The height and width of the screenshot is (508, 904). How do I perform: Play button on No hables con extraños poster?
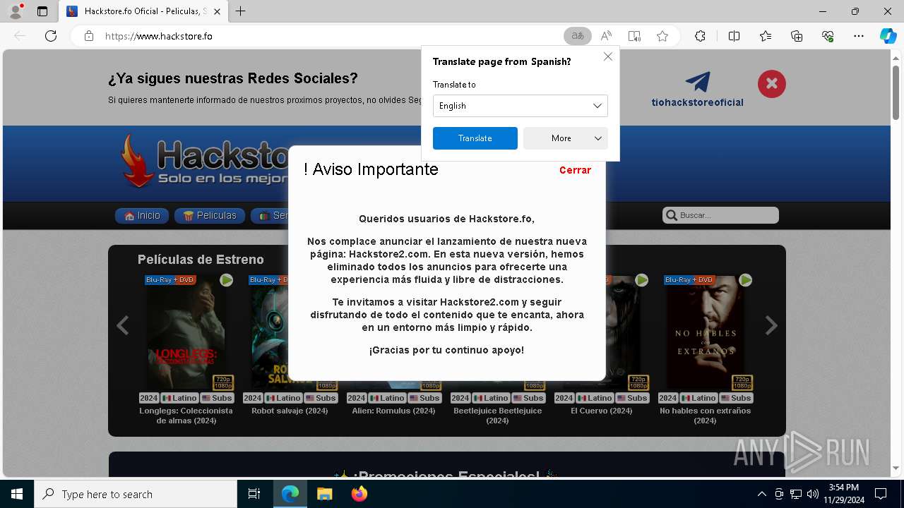click(746, 280)
